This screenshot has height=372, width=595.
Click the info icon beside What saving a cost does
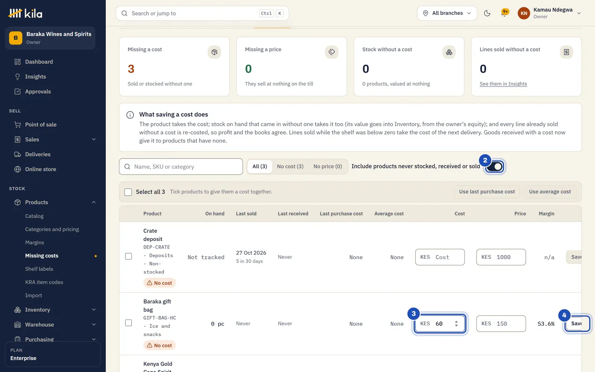pos(130,115)
